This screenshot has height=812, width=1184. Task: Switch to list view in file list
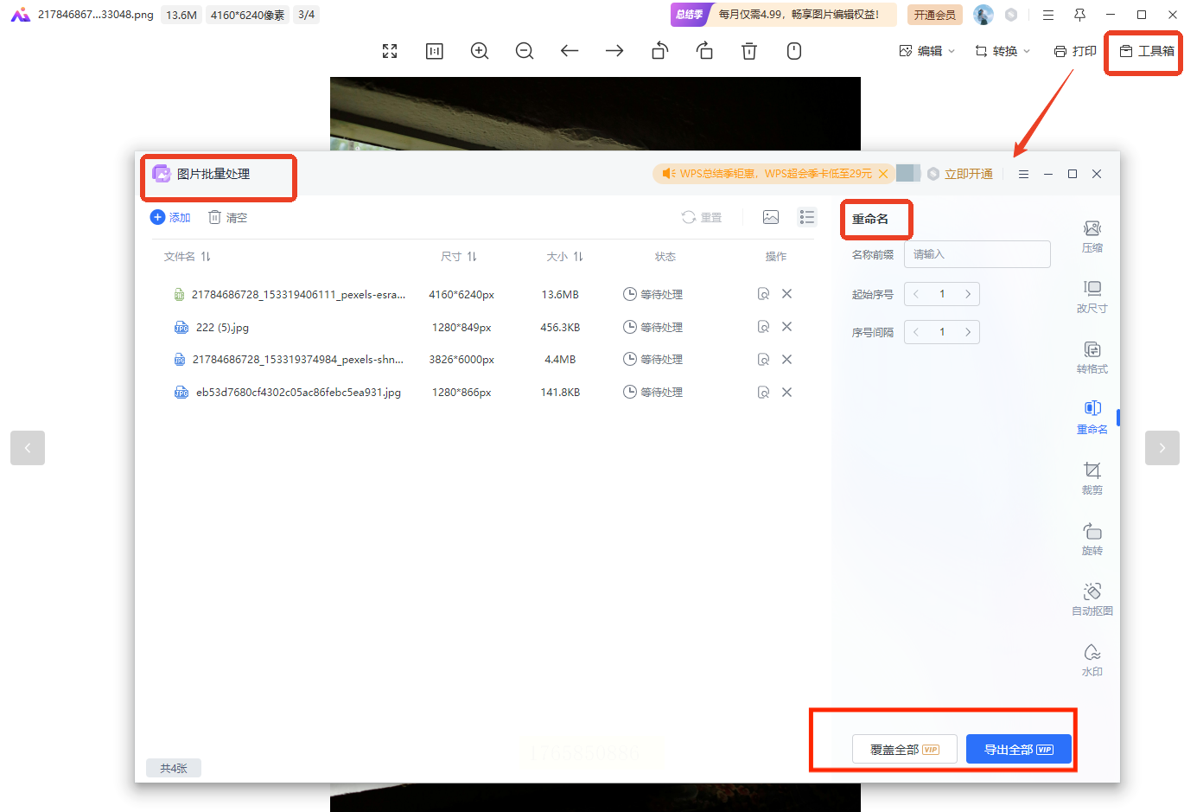pos(807,217)
